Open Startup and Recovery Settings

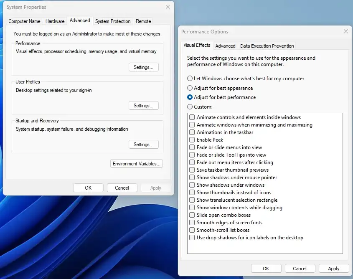pos(143,144)
